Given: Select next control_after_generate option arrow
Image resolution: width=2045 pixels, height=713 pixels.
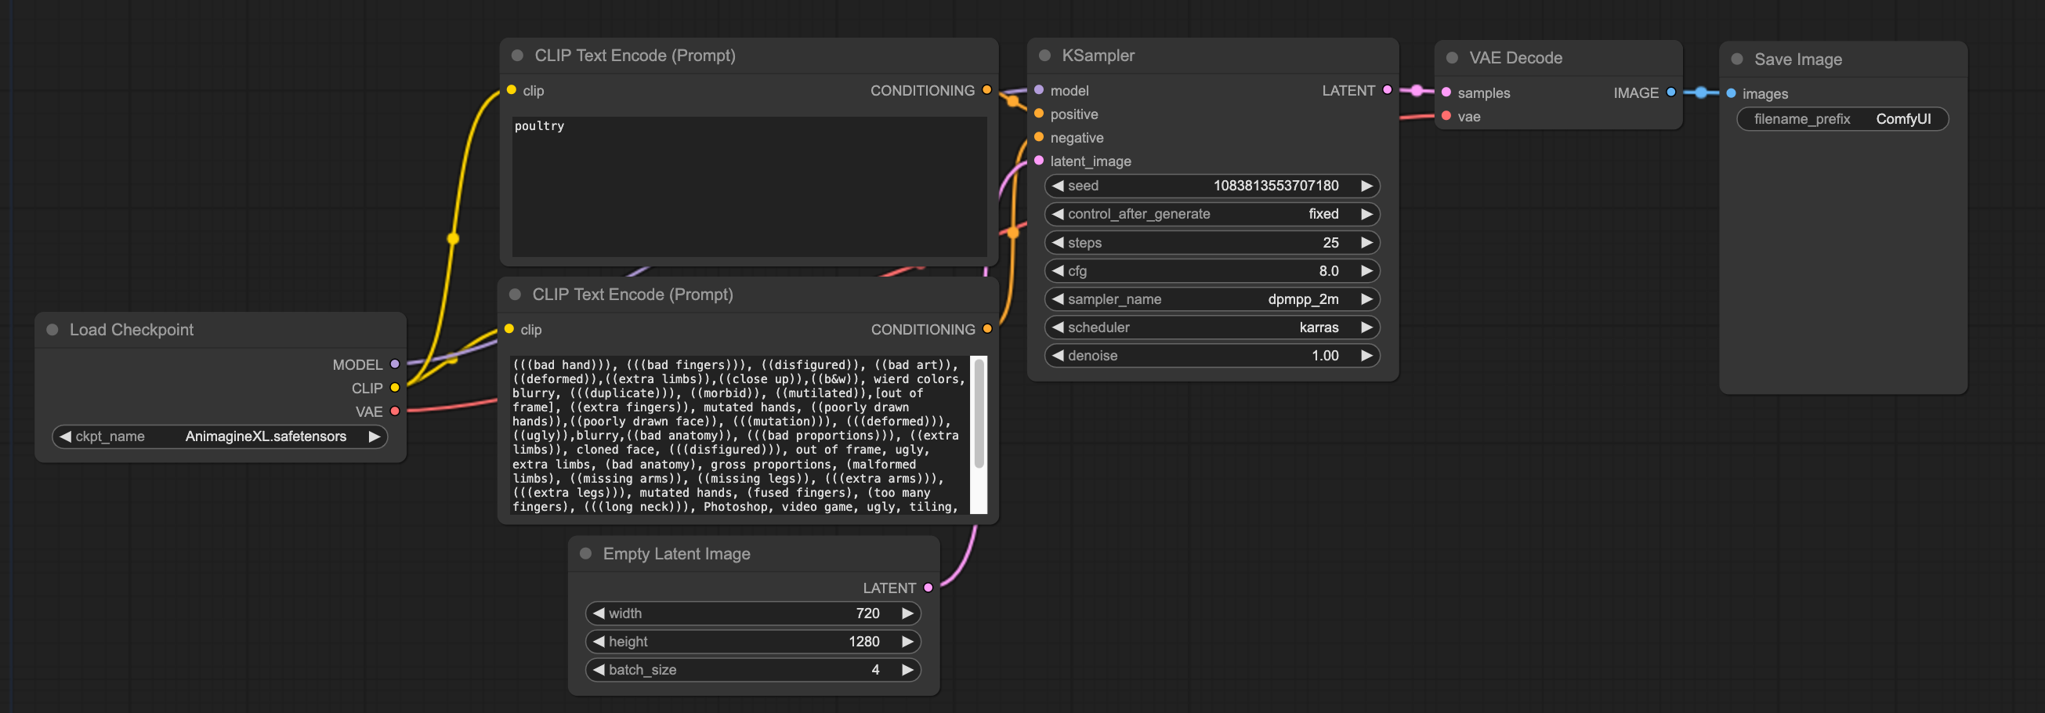Looking at the screenshot, I should [x=1366, y=215].
